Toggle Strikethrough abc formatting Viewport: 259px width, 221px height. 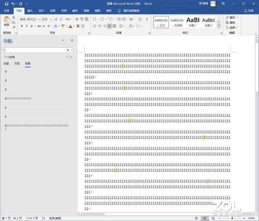(x=39, y=26)
